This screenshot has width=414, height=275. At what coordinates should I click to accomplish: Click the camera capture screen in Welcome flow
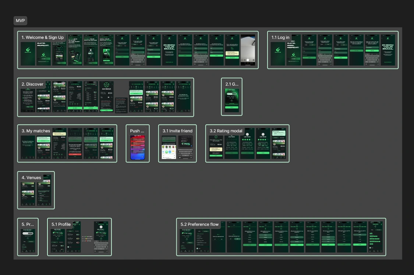tap(247, 50)
